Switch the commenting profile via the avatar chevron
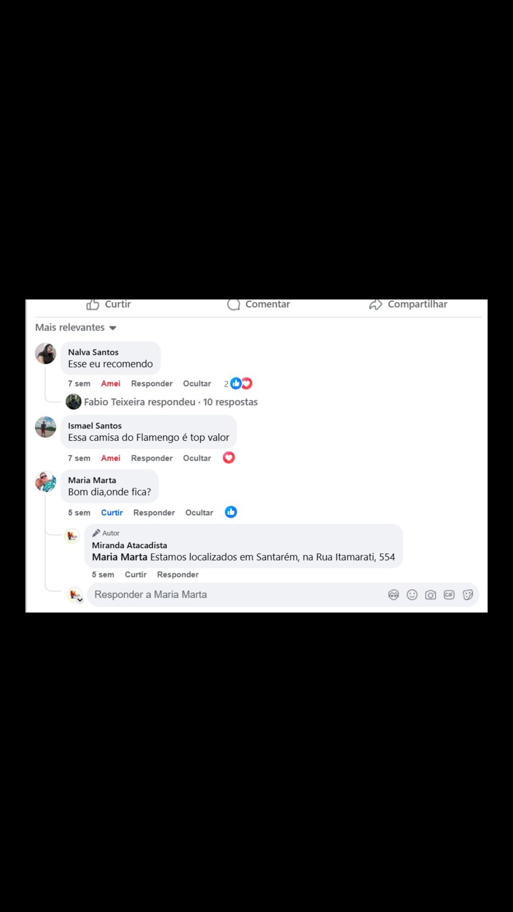 (80, 600)
